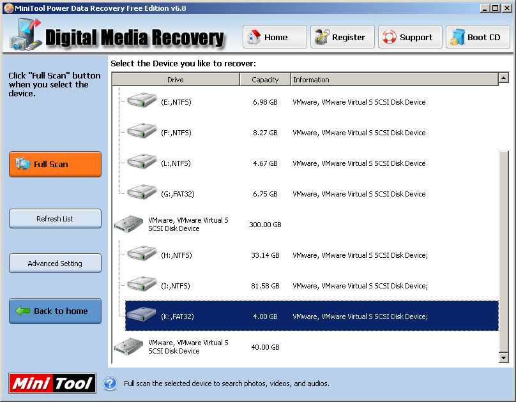Start the Full Scan
This screenshot has height=402, width=516.
pos(56,165)
